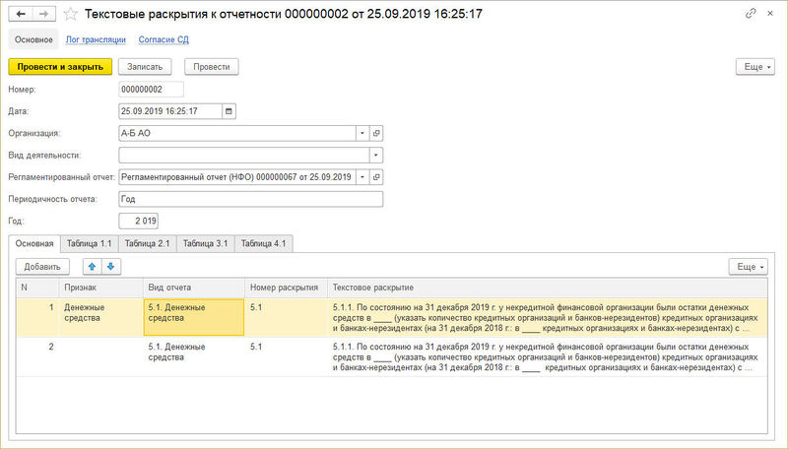Click into the Периодичность отчета field
788x449 pixels.
click(x=250, y=199)
